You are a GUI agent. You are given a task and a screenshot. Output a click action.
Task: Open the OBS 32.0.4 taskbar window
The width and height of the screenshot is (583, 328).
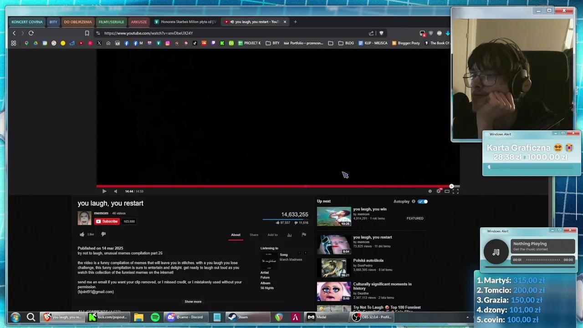point(373,317)
